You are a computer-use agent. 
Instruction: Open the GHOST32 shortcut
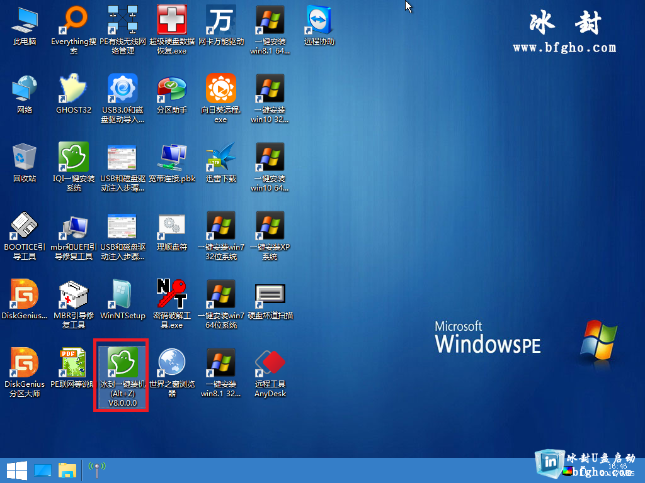point(74,94)
